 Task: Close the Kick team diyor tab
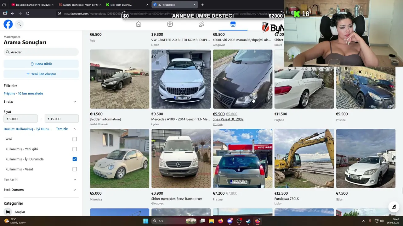coord(147,5)
